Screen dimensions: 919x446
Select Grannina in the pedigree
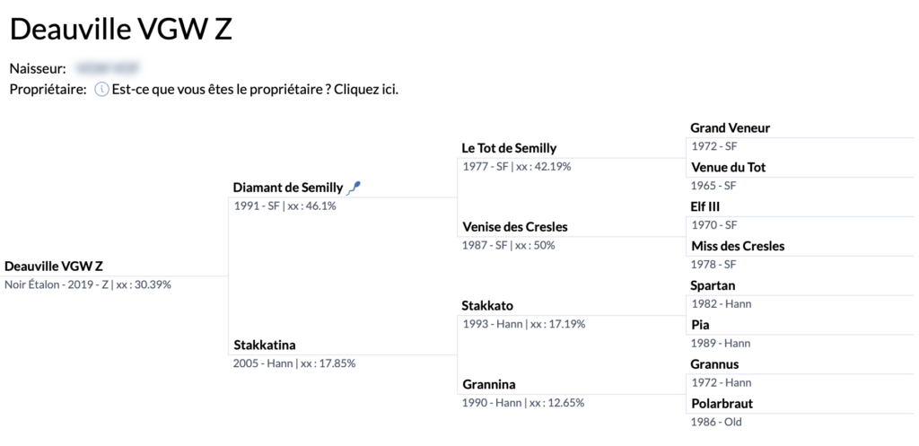(x=489, y=384)
